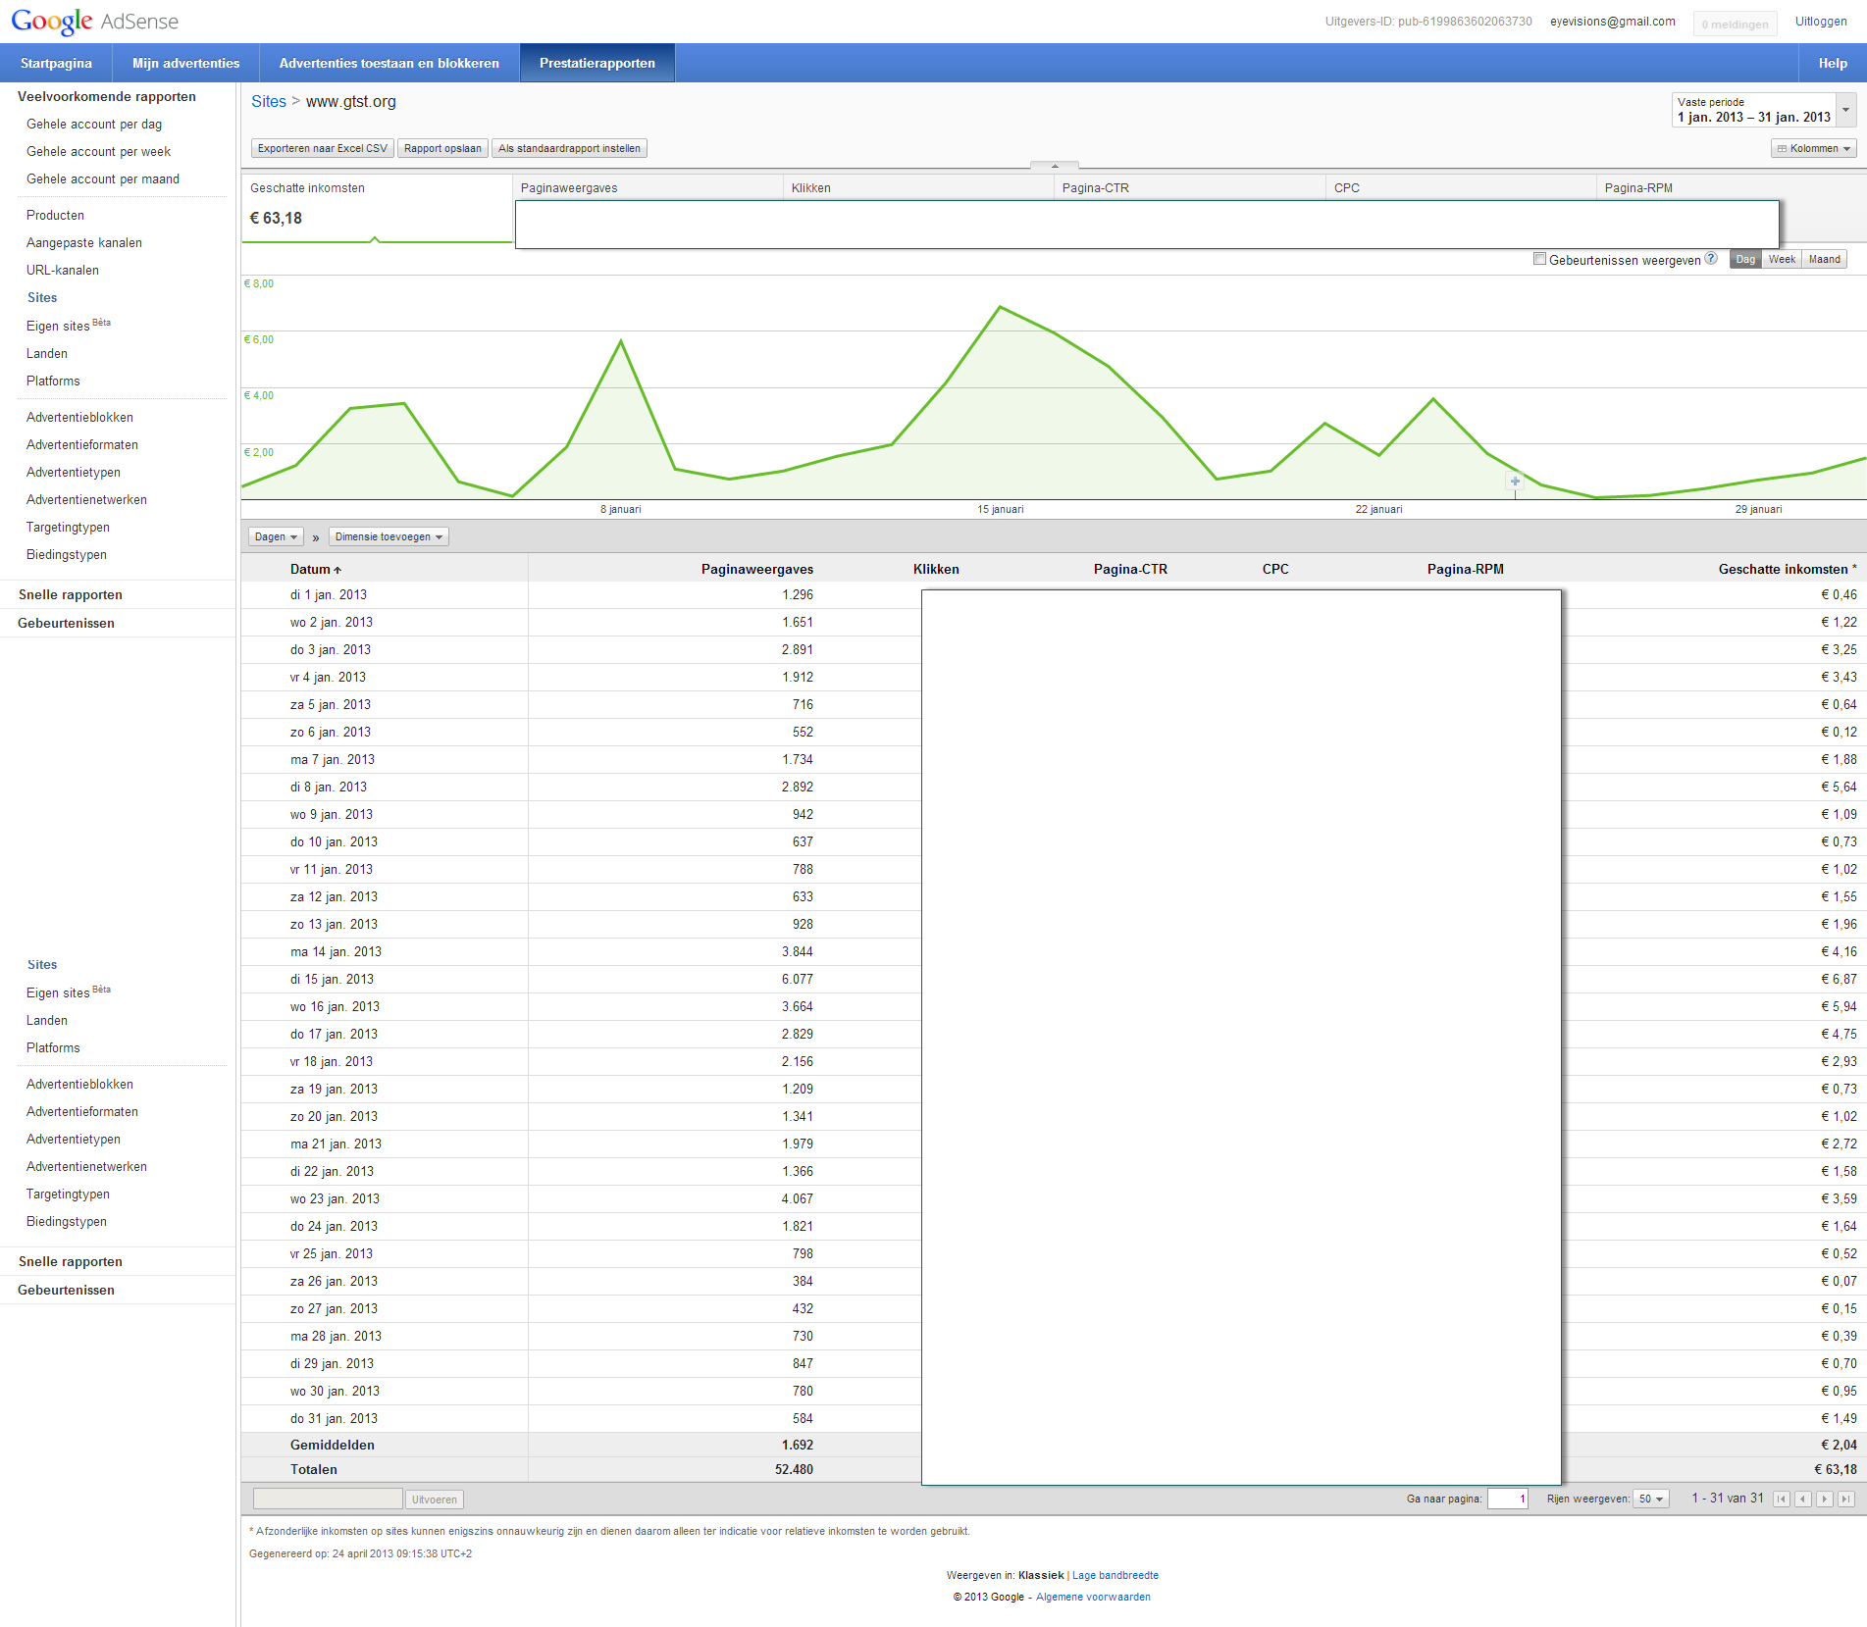The width and height of the screenshot is (1867, 1627).
Task: Select the Geschatte inkomsten metric tab
Action: 377,207
